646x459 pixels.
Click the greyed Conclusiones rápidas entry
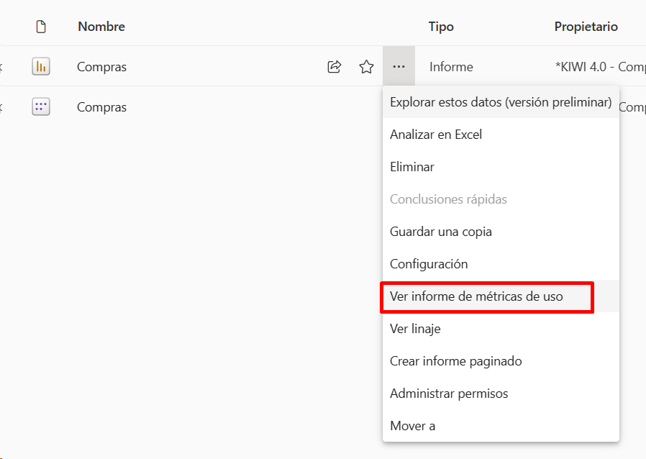(501, 199)
